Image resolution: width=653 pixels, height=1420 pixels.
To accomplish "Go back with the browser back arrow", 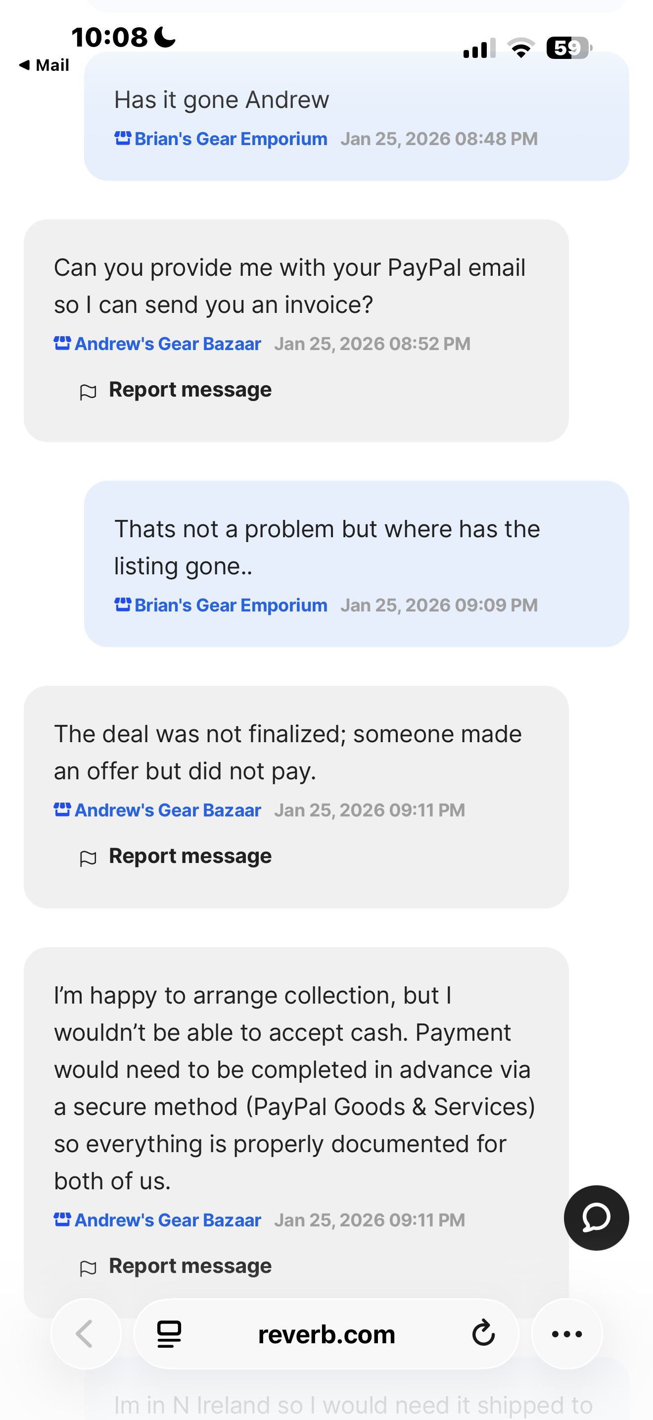I will pyautogui.click(x=86, y=1334).
